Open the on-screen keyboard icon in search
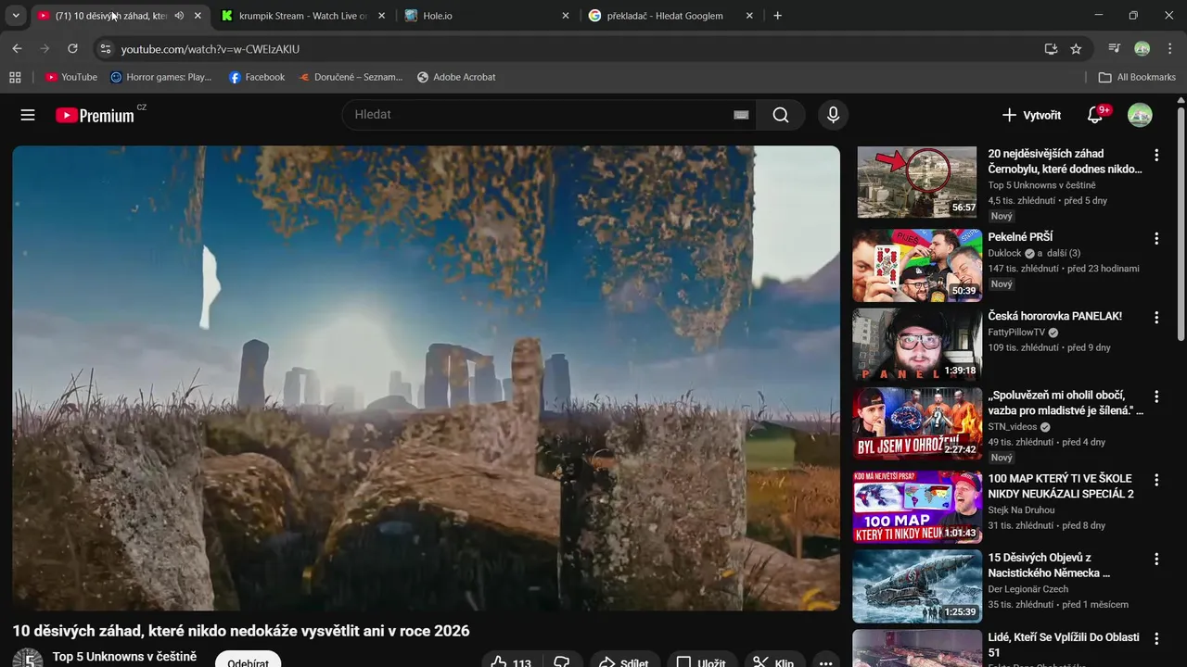The height and width of the screenshot is (667, 1187). coord(741,115)
